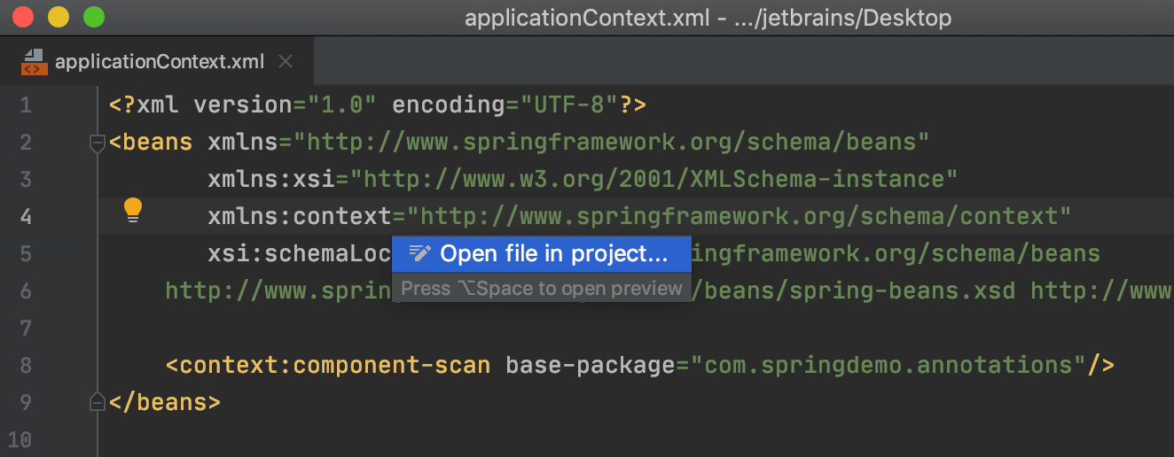The width and height of the screenshot is (1174, 457).
Task: Select the applicationContext.xml editor tab
Action: tap(158, 62)
